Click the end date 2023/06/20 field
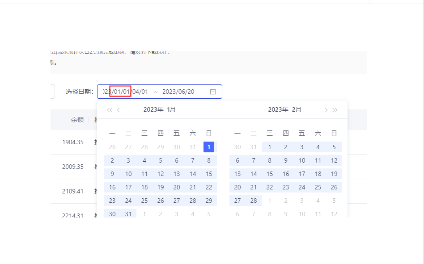Image resolution: width=424 pixels, height=264 pixels. 178,92
